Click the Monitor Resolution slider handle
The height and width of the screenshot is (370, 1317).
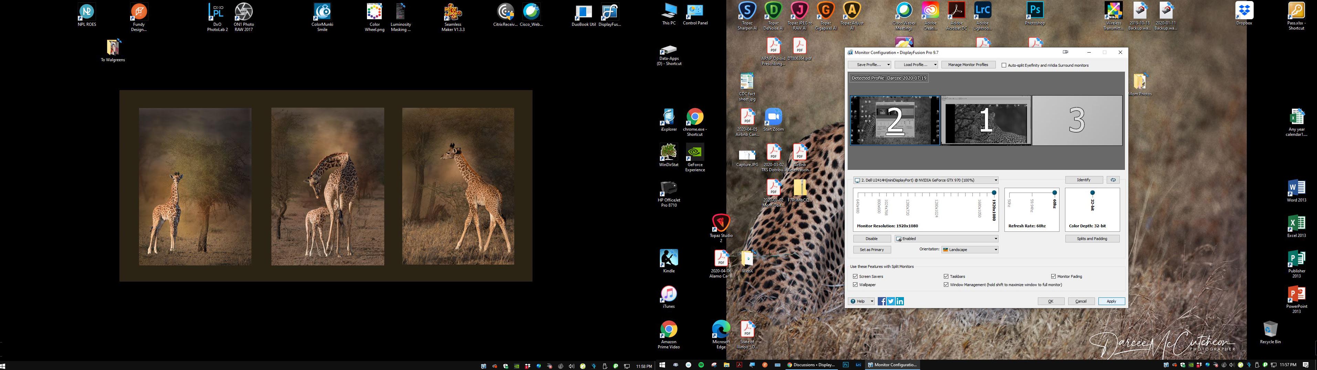point(994,193)
